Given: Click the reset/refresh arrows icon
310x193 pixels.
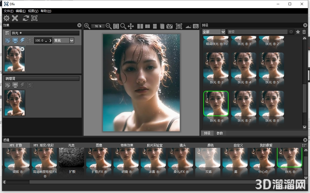Looking at the screenshot, I should click(x=26, y=18).
